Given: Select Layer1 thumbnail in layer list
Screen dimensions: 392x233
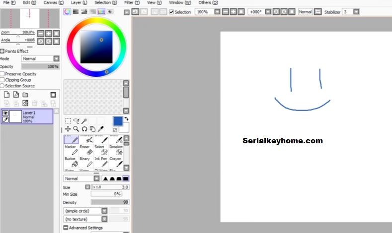Looking at the screenshot, I should (15, 116).
